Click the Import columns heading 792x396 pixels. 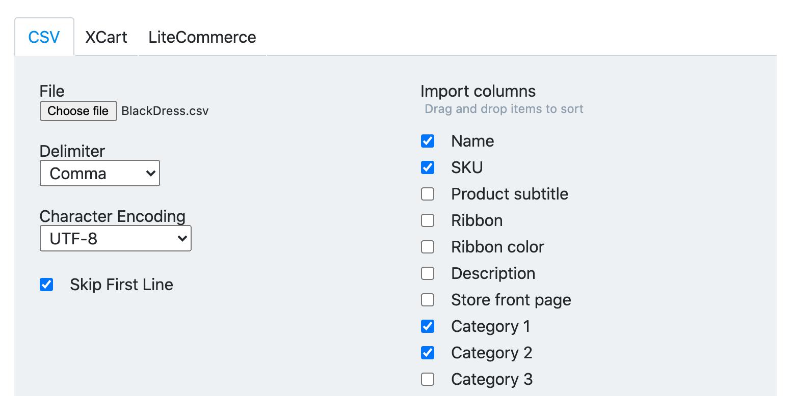pyautogui.click(x=478, y=91)
